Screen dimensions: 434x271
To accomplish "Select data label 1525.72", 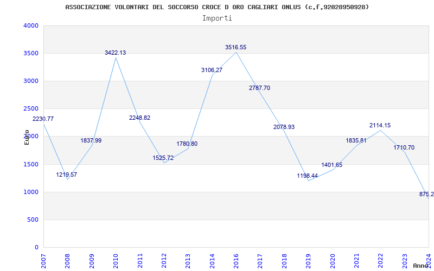I will pyautogui.click(x=163, y=158).
